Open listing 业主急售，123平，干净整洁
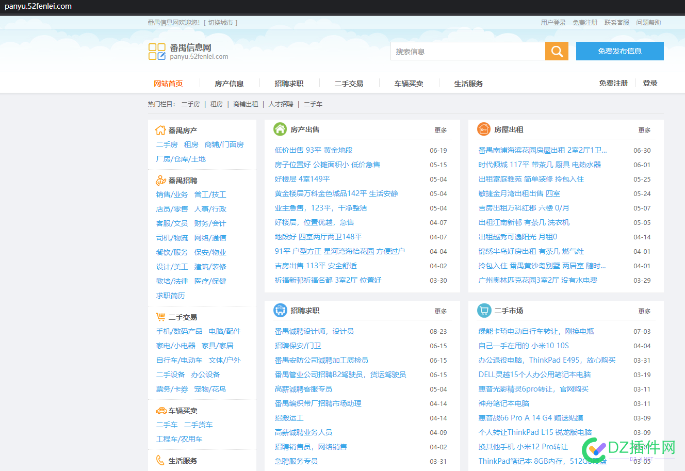Screen dimensions: 685x471 pyautogui.click(x=321, y=208)
